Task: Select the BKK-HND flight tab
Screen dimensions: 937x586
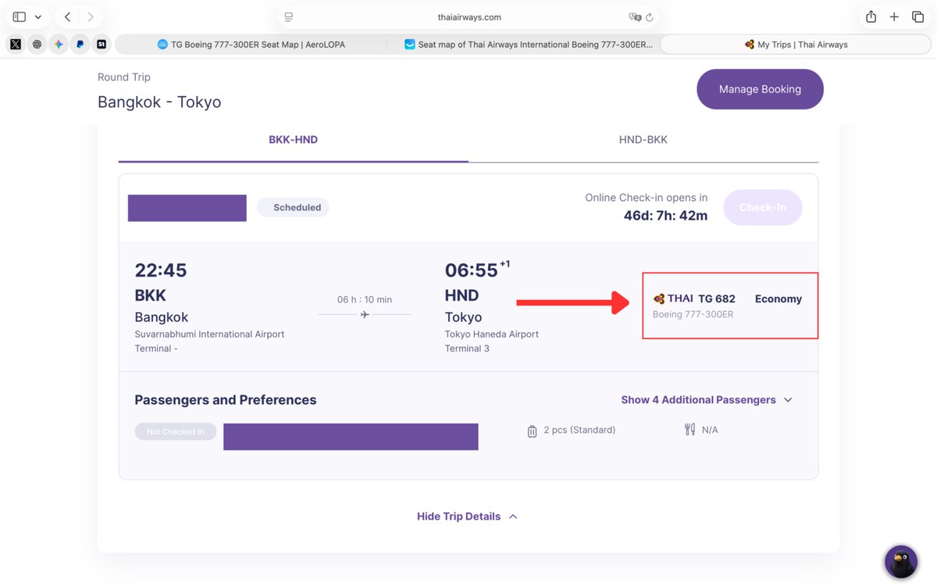Action: point(293,140)
